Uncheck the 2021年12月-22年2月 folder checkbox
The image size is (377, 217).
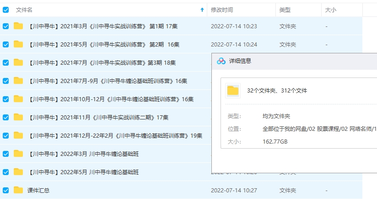pyautogui.click(x=6, y=135)
